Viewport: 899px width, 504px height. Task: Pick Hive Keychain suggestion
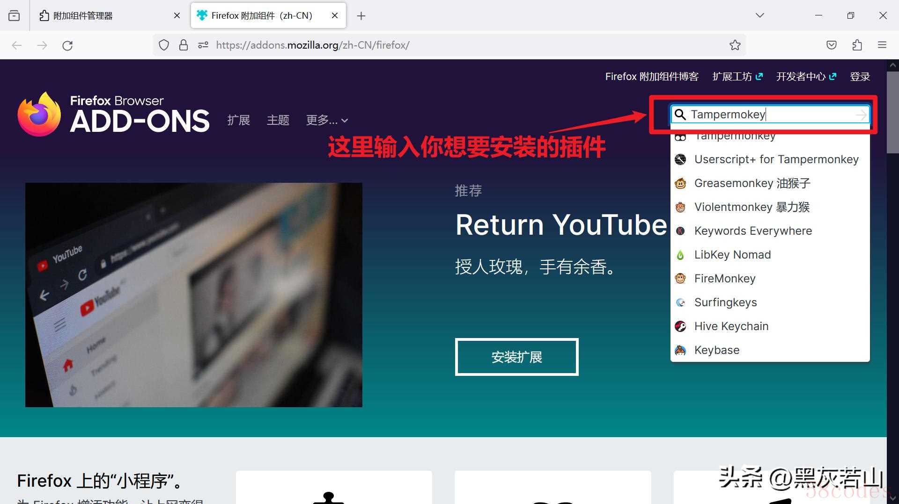(x=770, y=326)
